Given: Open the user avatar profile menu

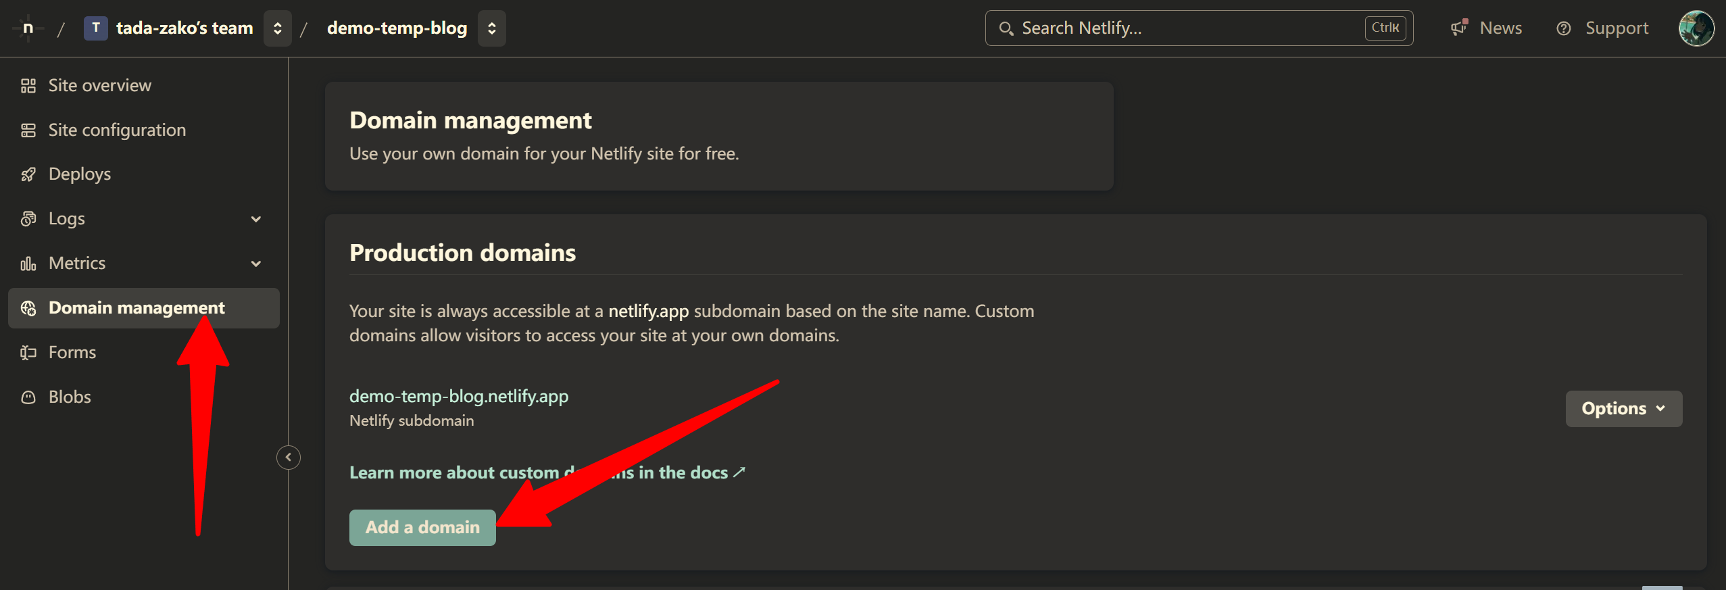Looking at the screenshot, I should coord(1696,28).
